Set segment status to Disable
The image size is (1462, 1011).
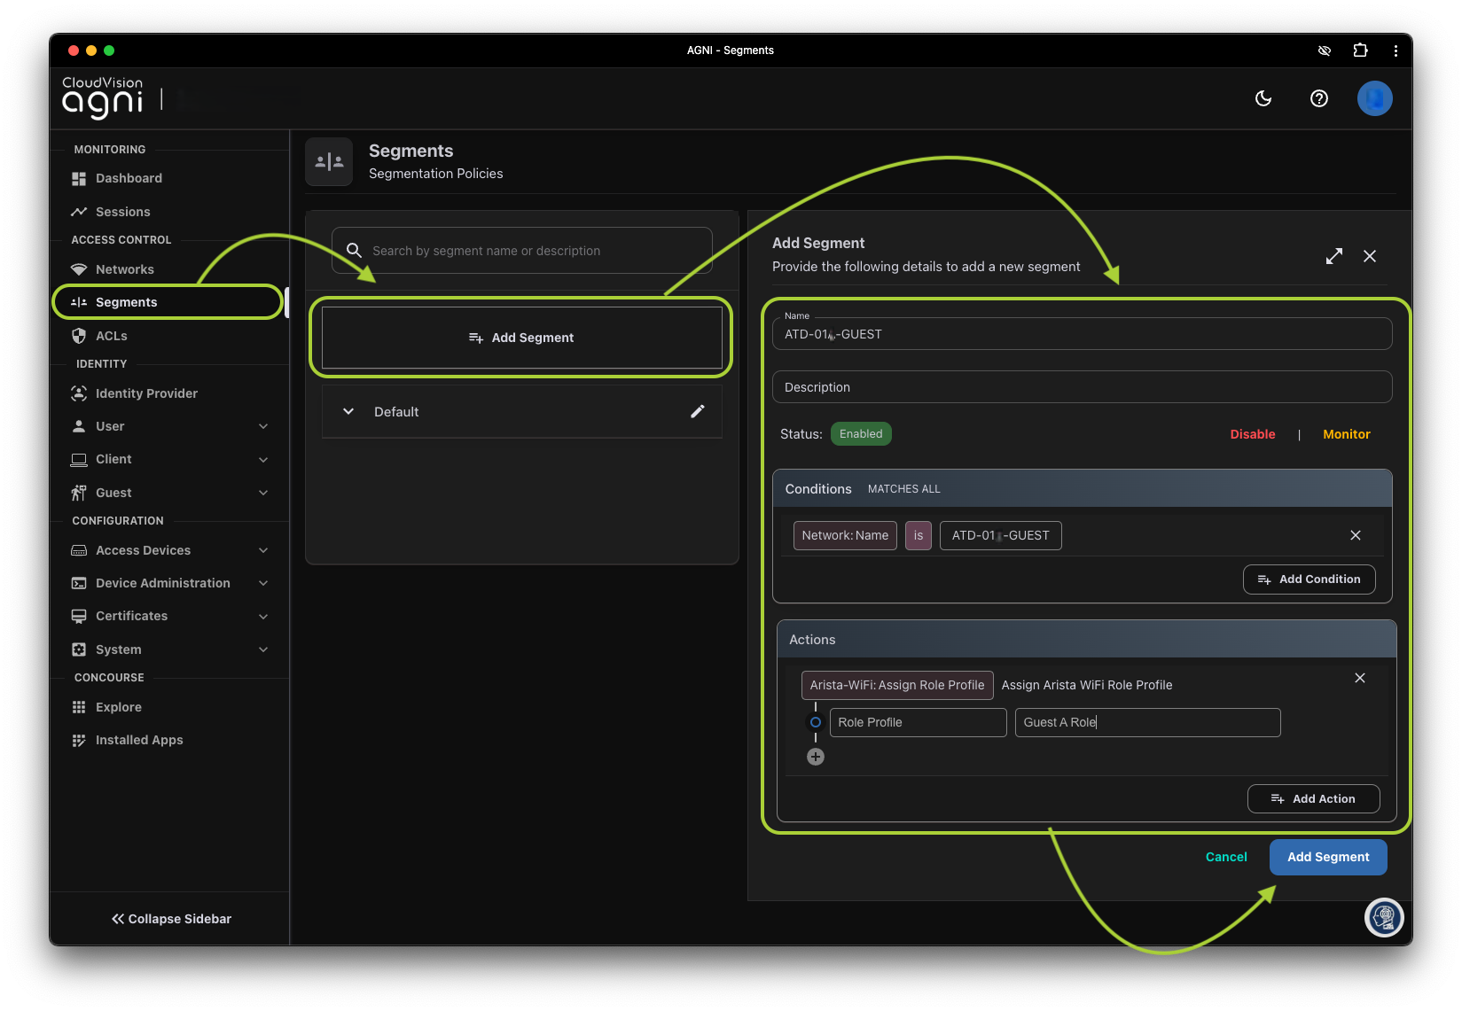(x=1252, y=434)
